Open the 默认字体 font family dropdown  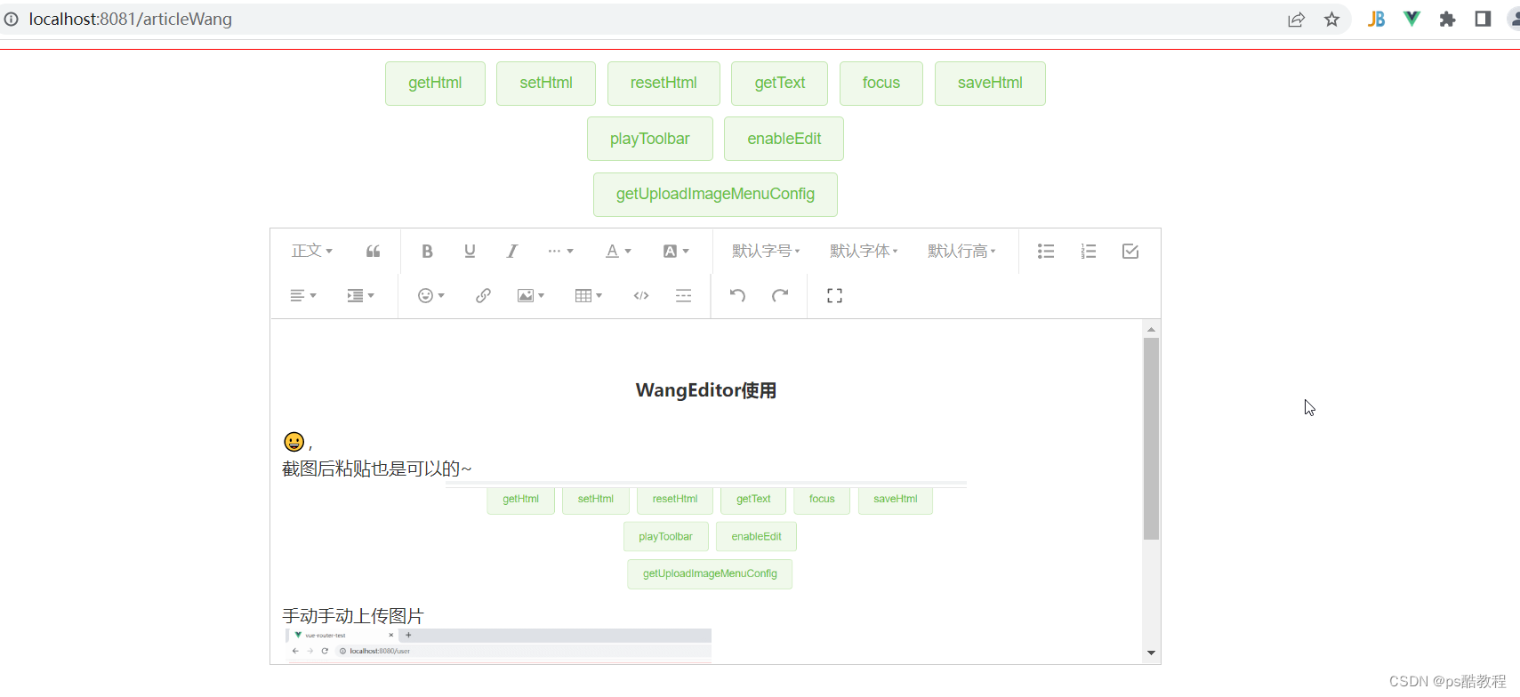click(x=864, y=252)
